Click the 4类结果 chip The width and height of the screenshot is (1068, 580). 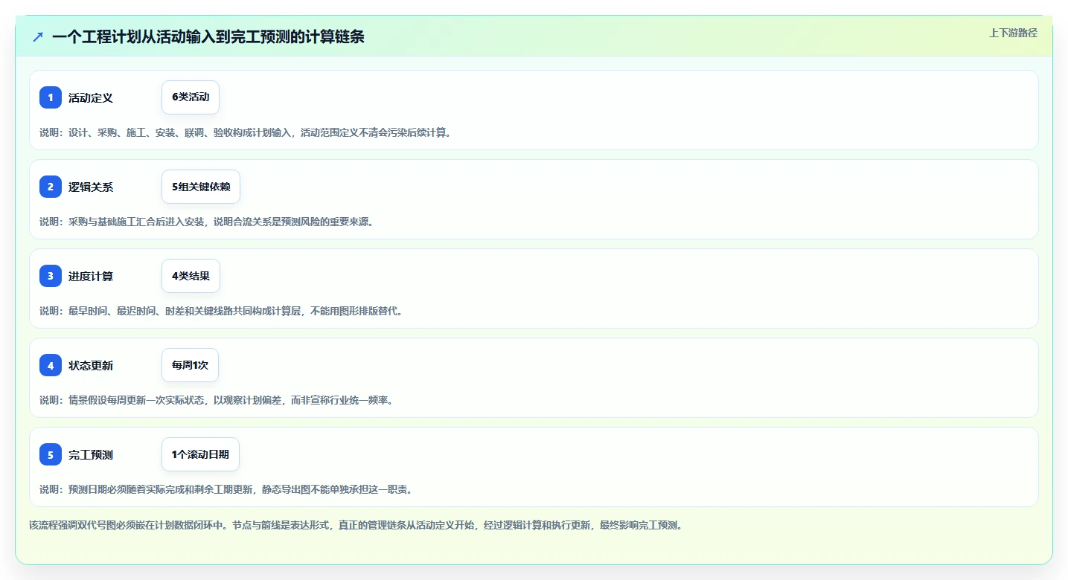coord(191,276)
